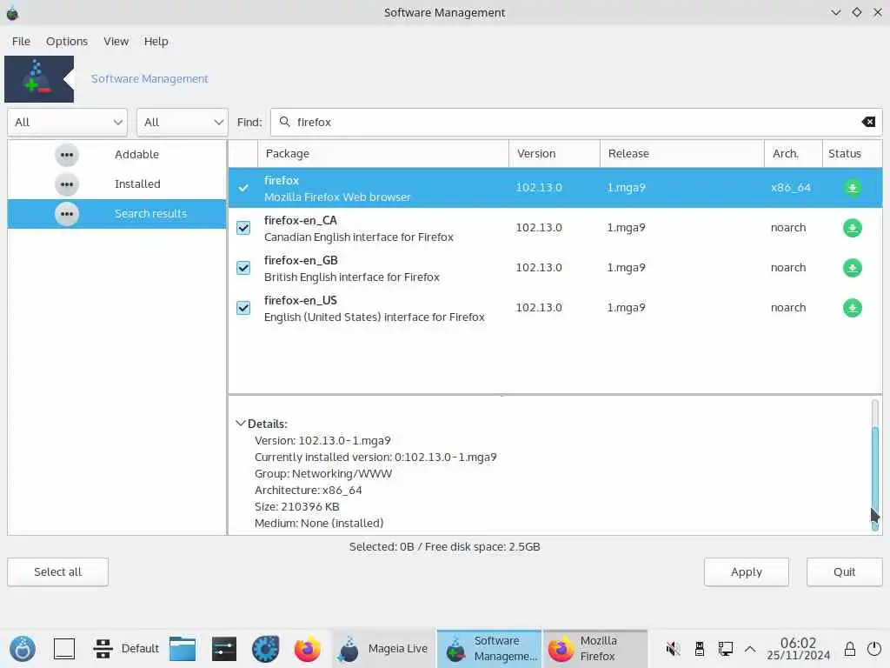This screenshot has height=668, width=890.
Task: Open the Mageia application menu in taskbar
Action: 23,649
